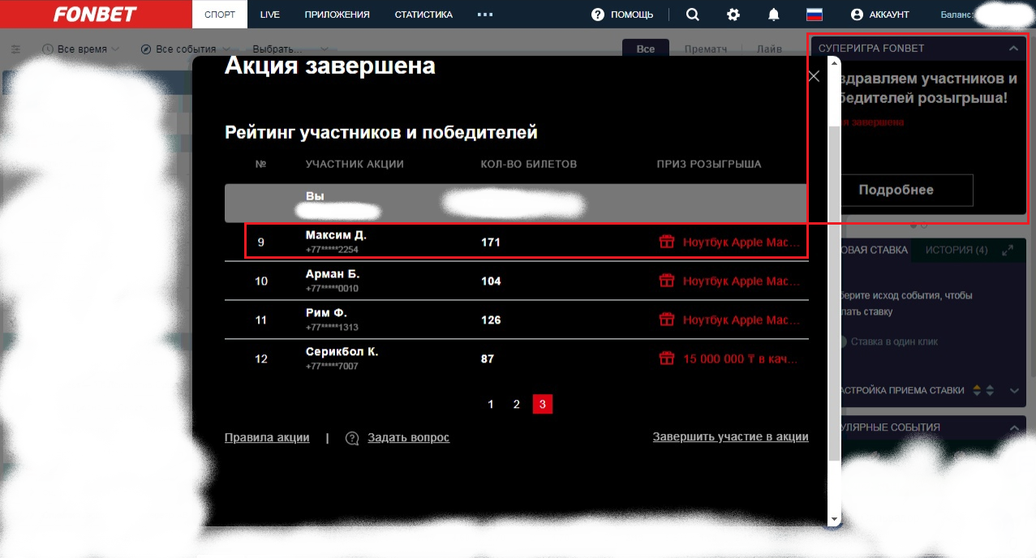Click the Помощь link

631,15
